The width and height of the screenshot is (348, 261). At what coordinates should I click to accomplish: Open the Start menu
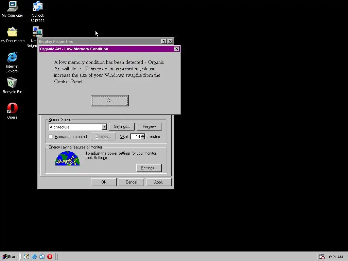(9, 257)
